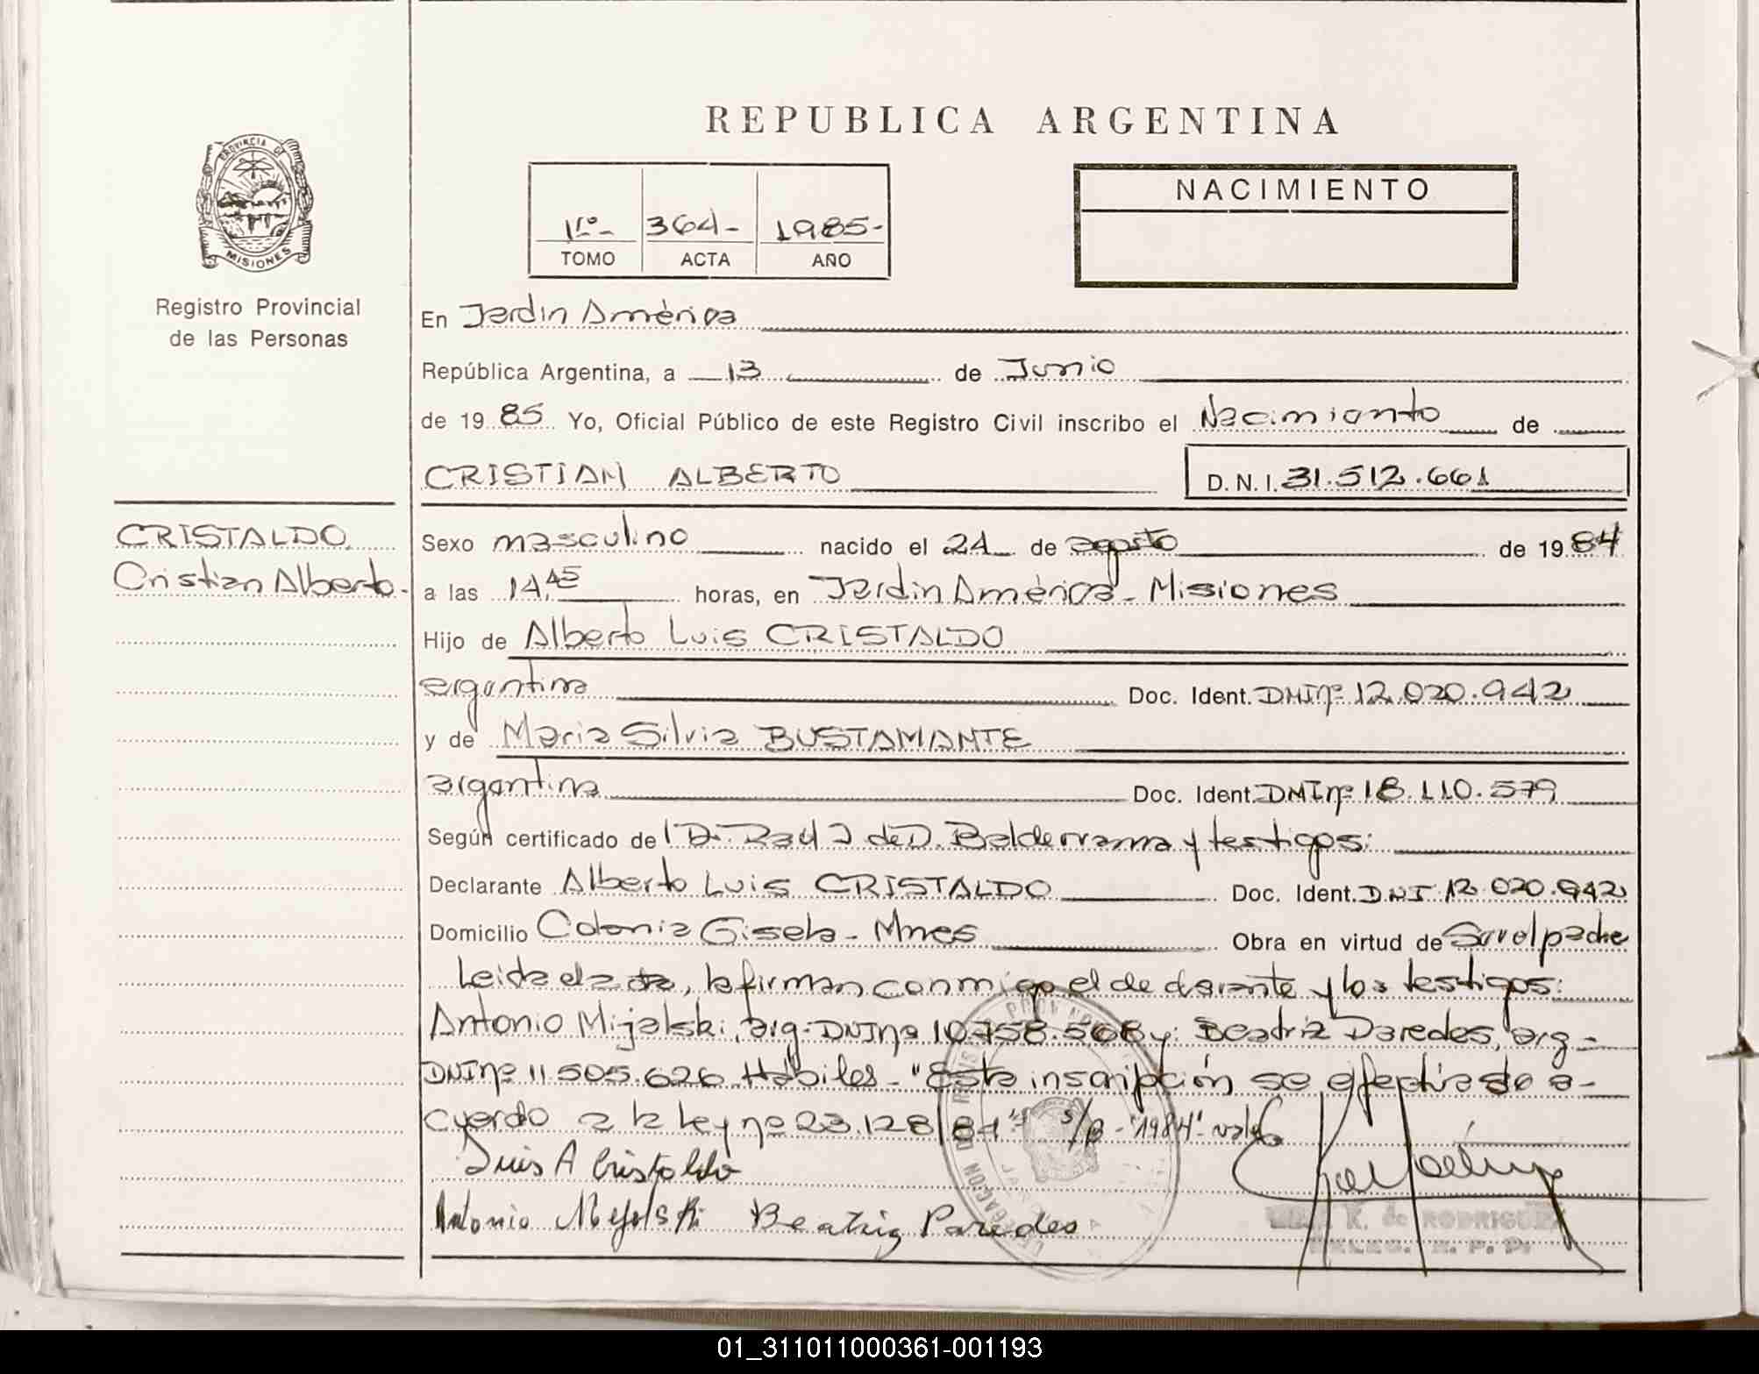Click 'Registro Provincial de las Personas' text
Viewport: 1759px width, 1374px height.
click(x=258, y=323)
